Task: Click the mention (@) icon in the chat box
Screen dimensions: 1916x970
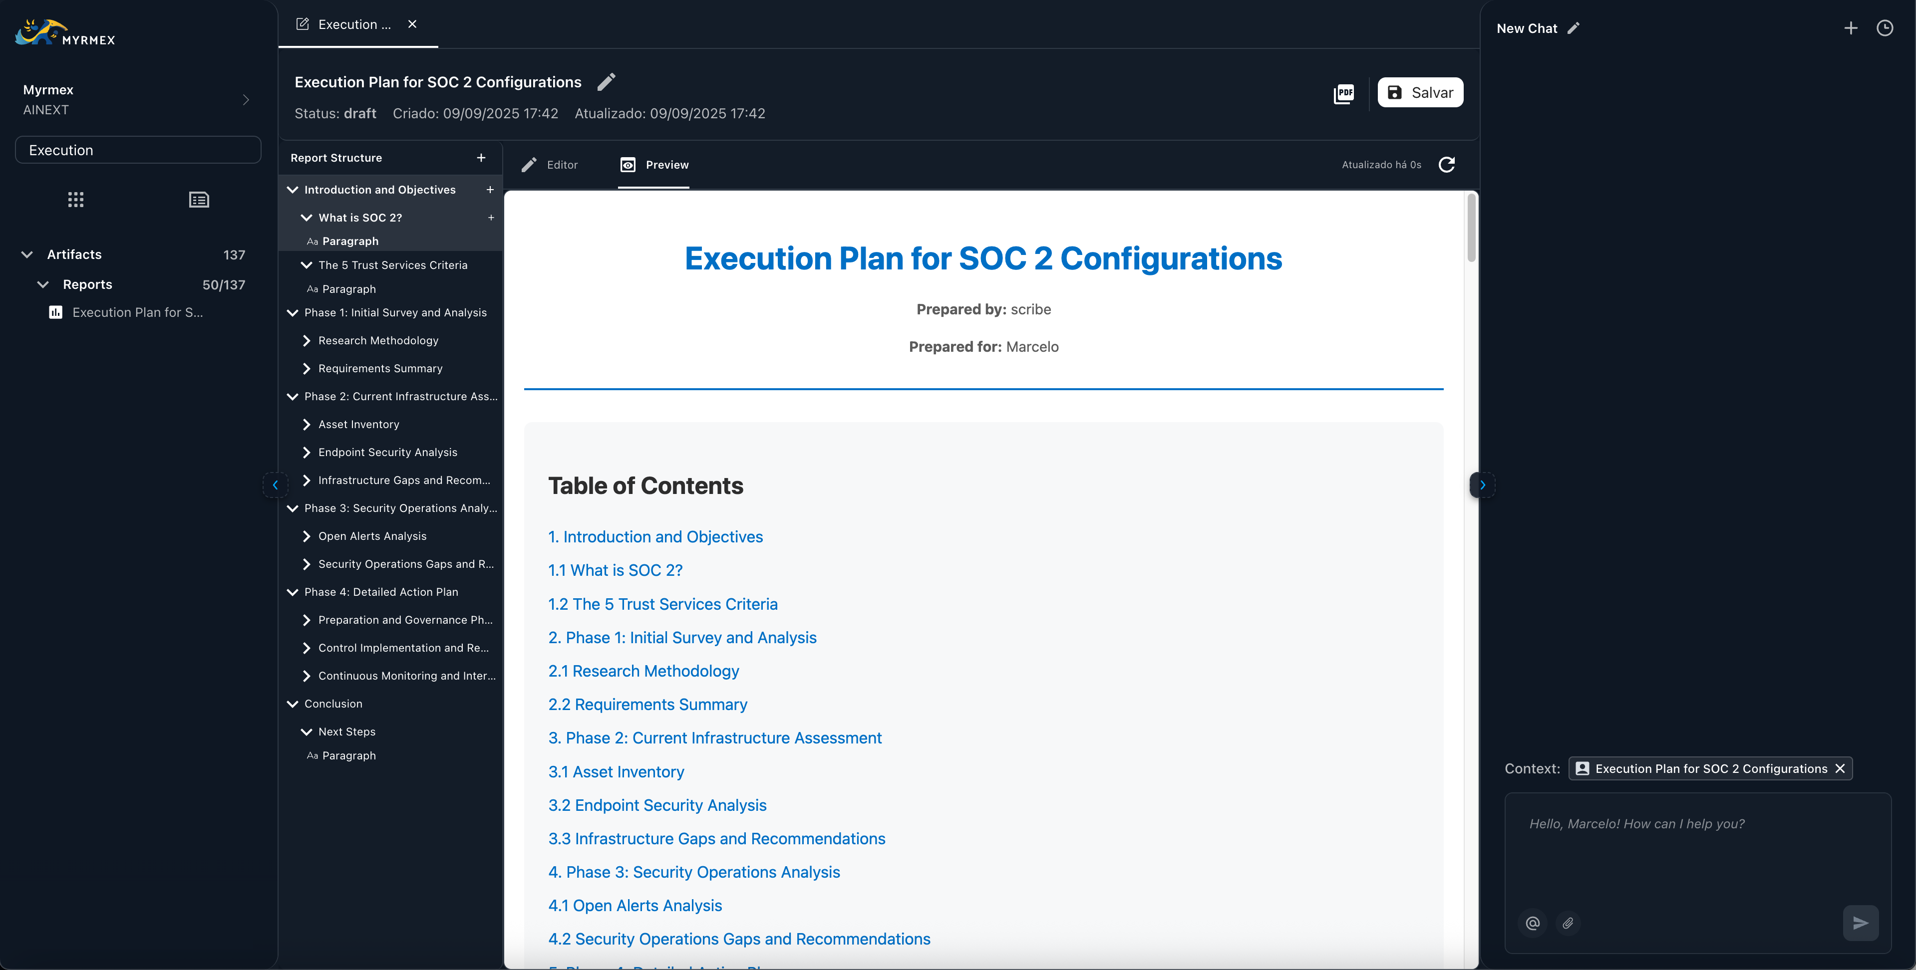Action: coord(1532,923)
